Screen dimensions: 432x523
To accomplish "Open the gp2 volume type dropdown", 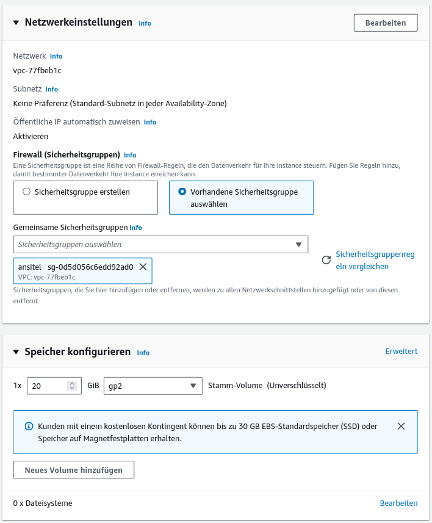I will tap(153, 386).
